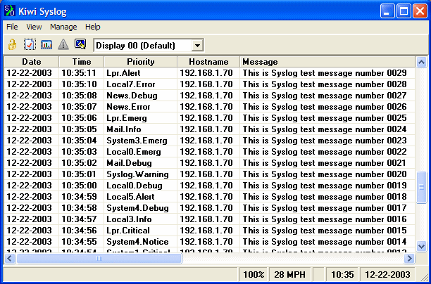431x284 pixels.
Task: Click the vertical scrollbar thumb
Action: [x=421, y=188]
